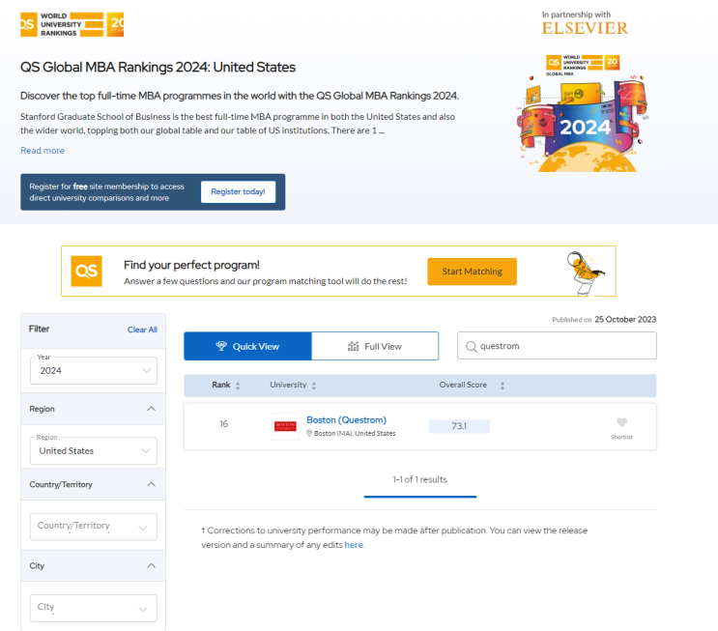The width and height of the screenshot is (718, 631).
Task: Click the 1-1 of 1 results text
Action: pyautogui.click(x=420, y=479)
